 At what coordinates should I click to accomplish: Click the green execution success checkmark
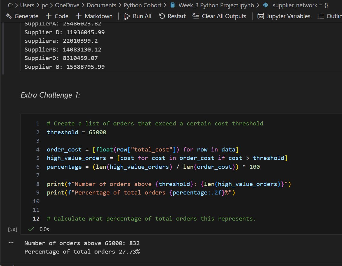coord(31,229)
